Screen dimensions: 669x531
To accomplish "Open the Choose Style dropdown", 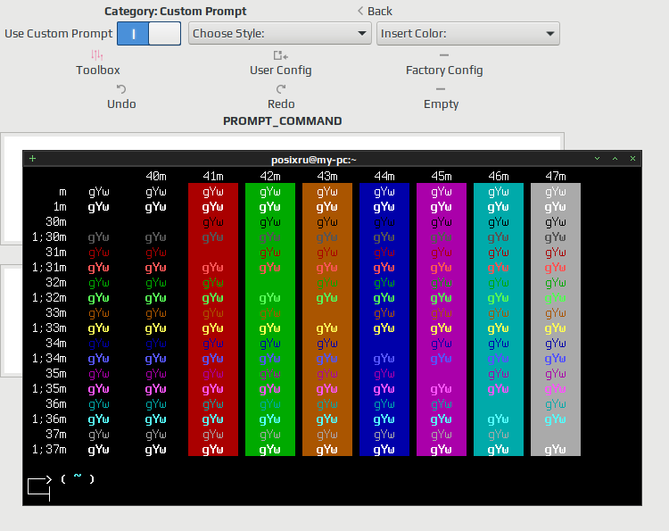I will [x=280, y=33].
